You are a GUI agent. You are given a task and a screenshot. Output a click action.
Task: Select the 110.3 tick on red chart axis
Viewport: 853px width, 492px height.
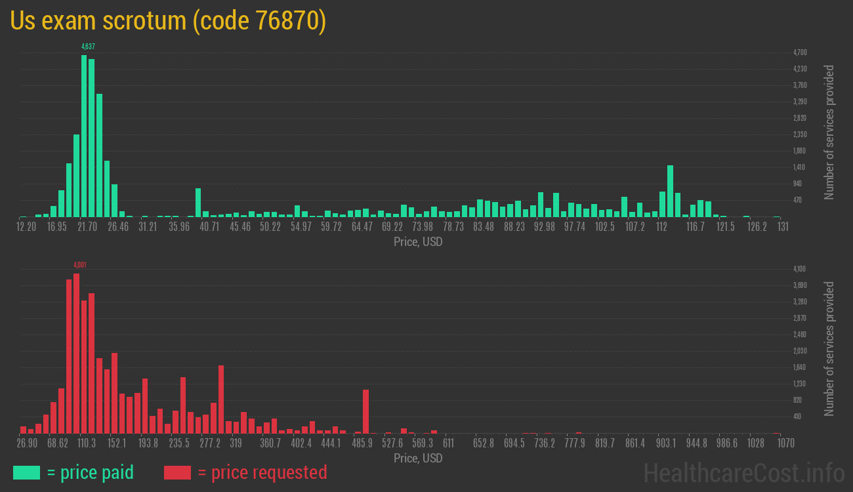tap(87, 443)
